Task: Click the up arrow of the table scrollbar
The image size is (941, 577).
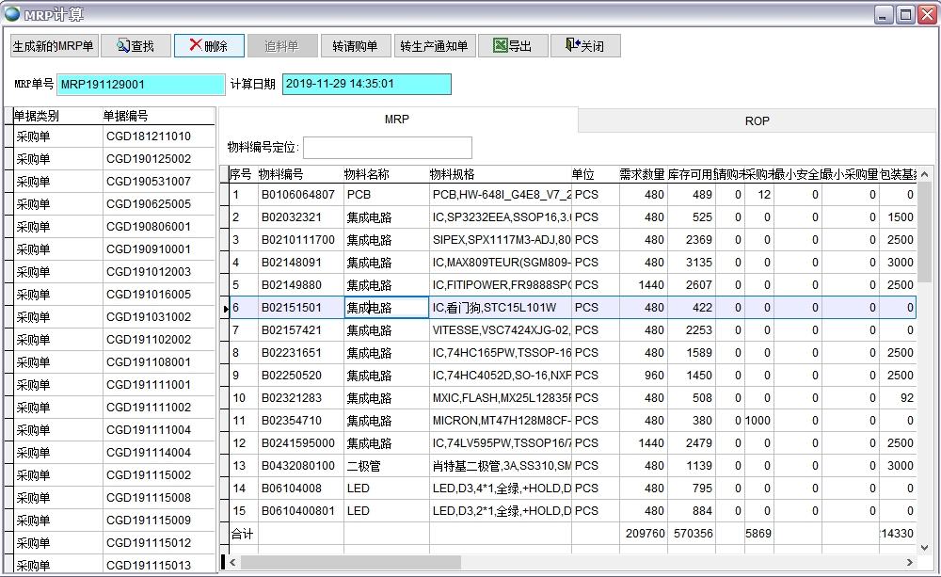Action: [923, 173]
